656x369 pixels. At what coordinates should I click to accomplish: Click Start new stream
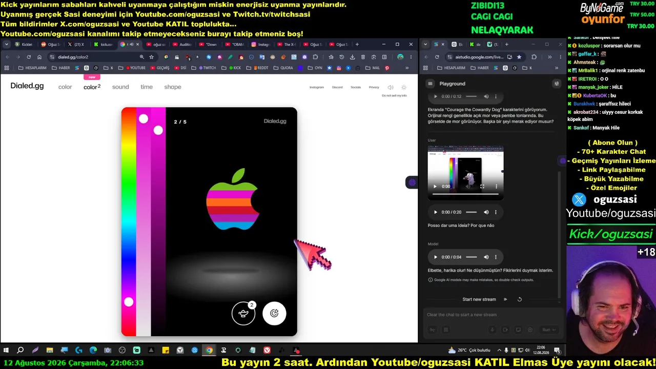[x=479, y=299]
